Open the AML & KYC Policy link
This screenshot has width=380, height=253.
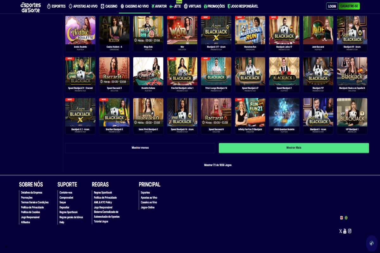tap(103, 202)
